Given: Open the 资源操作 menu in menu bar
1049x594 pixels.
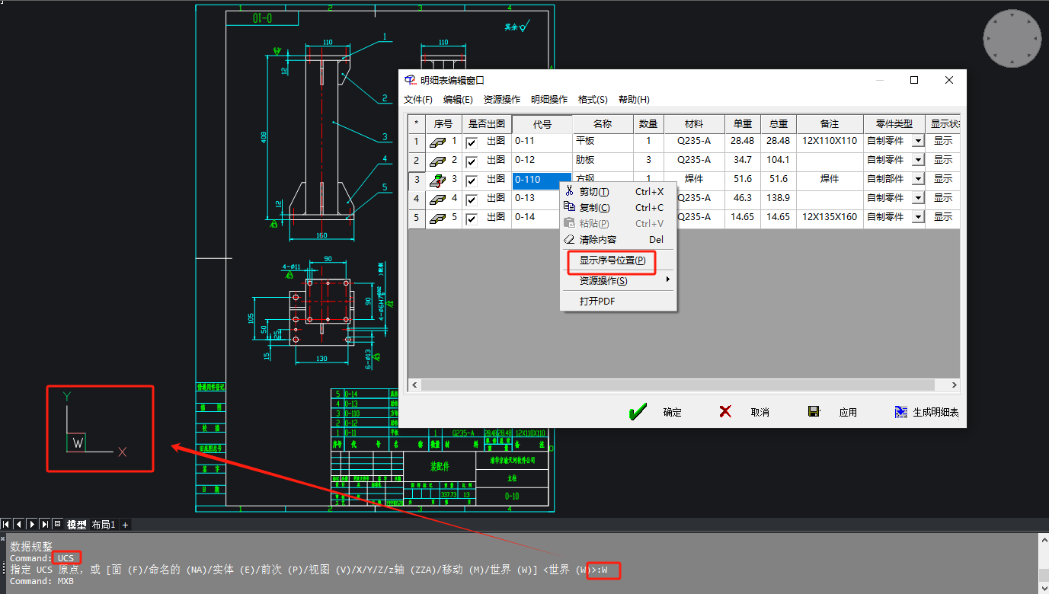Looking at the screenshot, I should [x=502, y=100].
